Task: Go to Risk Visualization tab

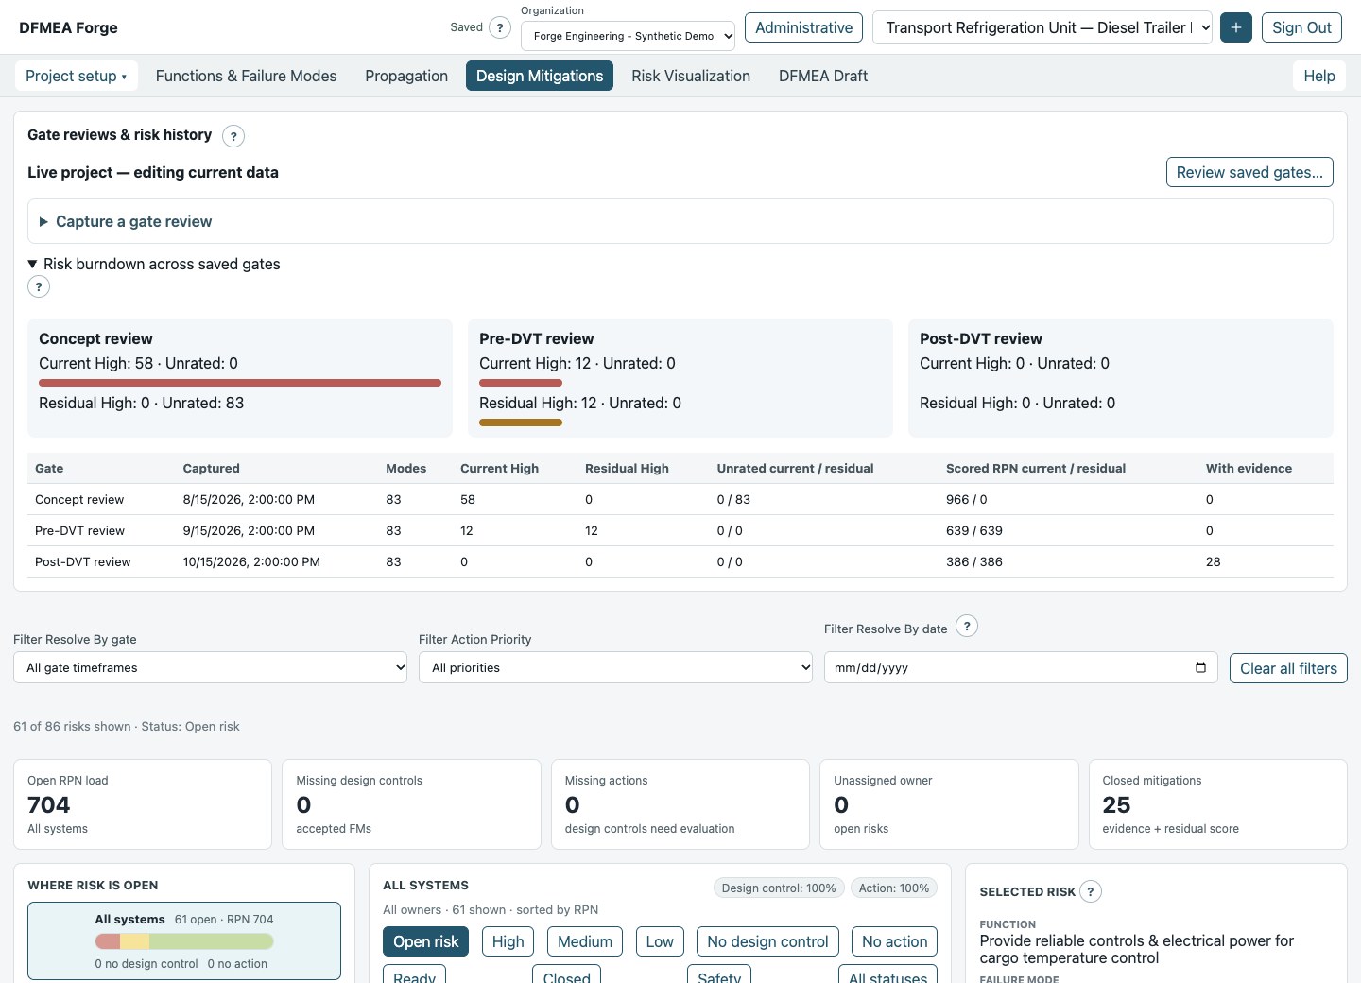Action: 691,76
